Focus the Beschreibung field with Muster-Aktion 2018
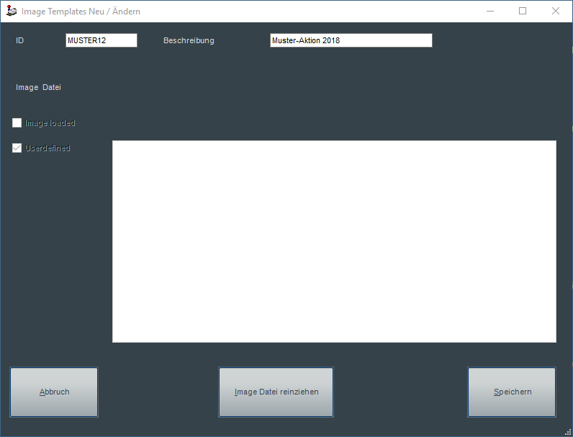Screen dimensions: 573x437 351,41
